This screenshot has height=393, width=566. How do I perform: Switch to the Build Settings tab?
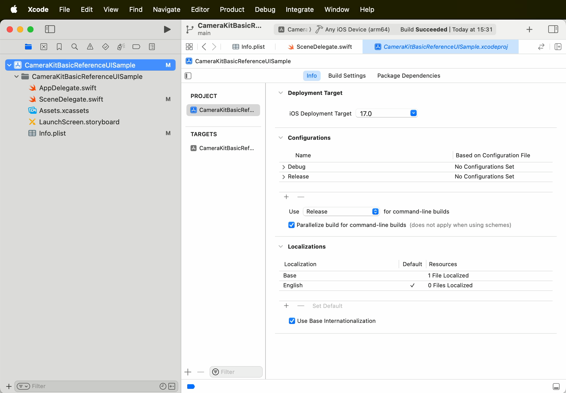[347, 76]
